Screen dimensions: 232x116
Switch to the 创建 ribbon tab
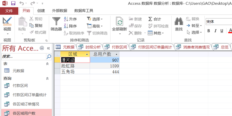tap(41, 11)
